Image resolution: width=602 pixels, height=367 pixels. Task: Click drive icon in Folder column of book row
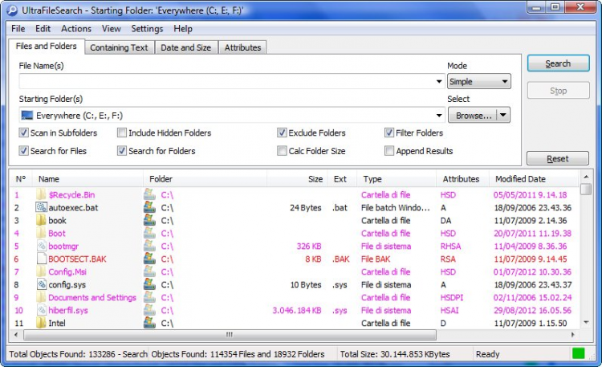pyautogui.click(x=149, y=220)
